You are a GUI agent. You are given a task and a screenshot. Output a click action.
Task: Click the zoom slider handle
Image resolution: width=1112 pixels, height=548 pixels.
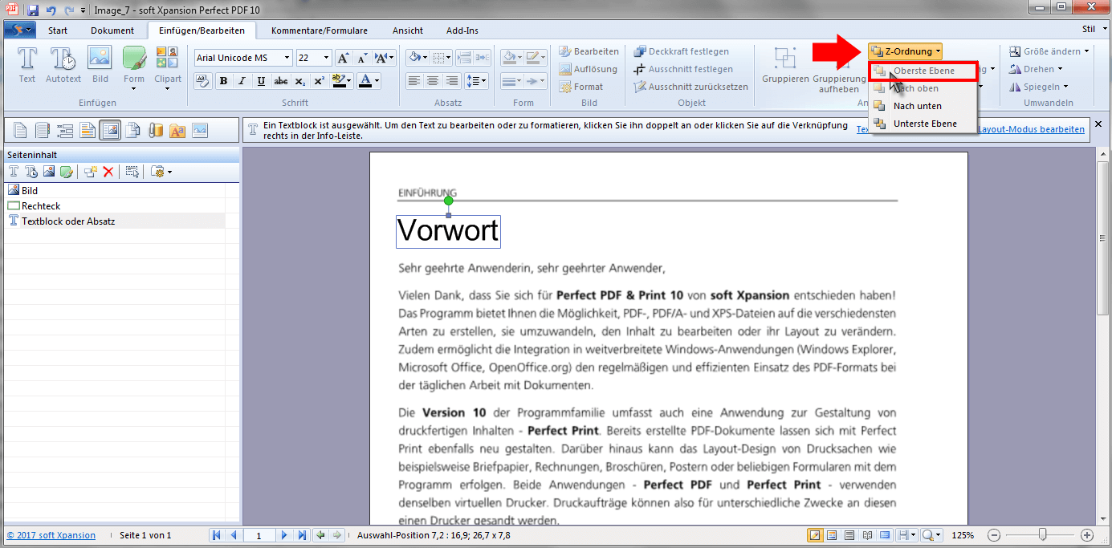click(1042, 534)
